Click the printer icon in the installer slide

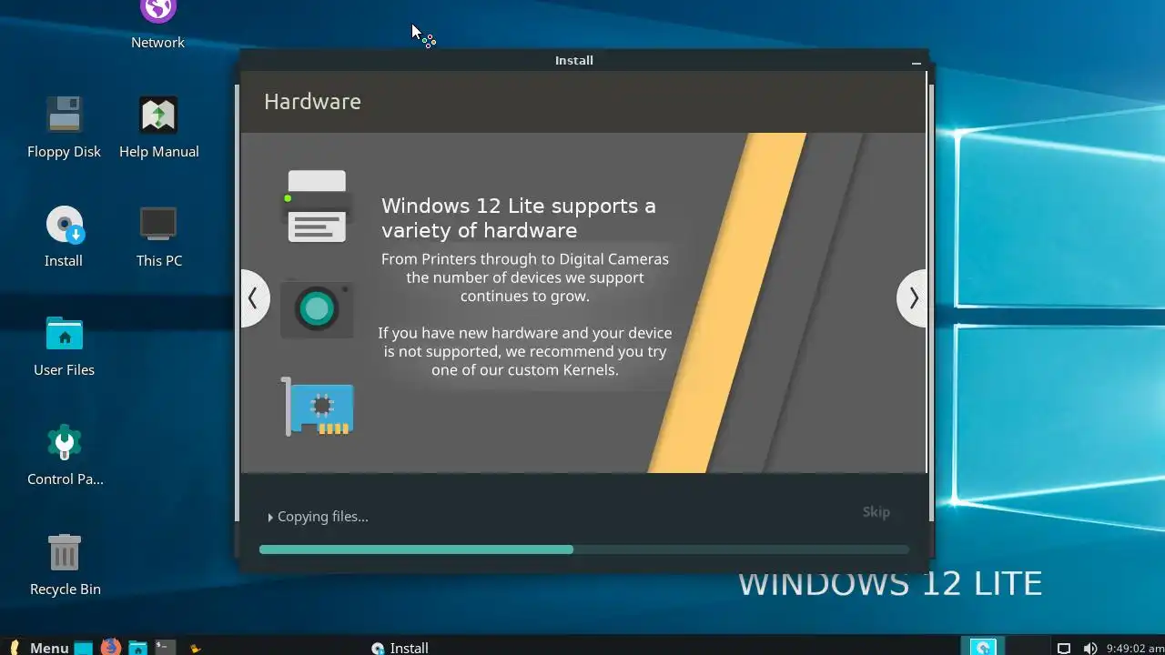(317, 207)
